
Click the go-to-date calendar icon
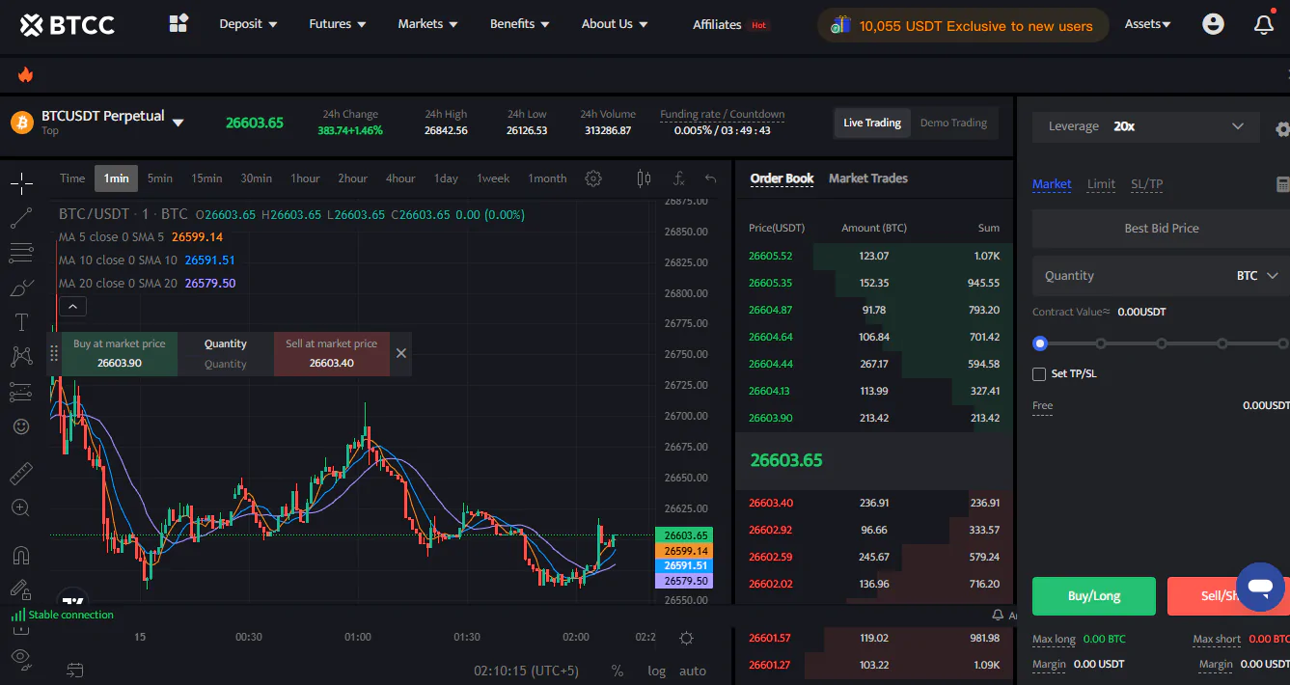click(x=74, y=670)
